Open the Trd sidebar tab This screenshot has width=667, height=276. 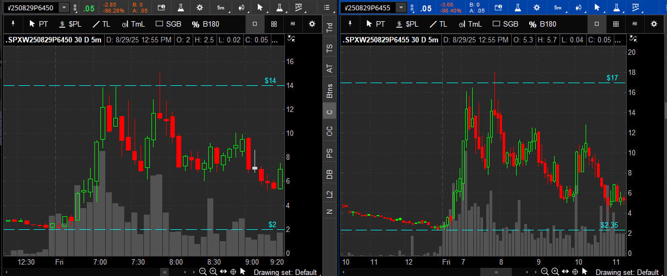(329, 28)
